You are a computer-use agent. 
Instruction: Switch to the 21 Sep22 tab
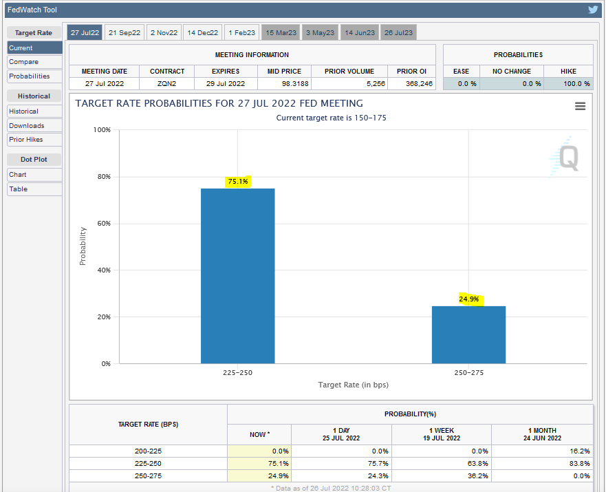pos(125,32)
